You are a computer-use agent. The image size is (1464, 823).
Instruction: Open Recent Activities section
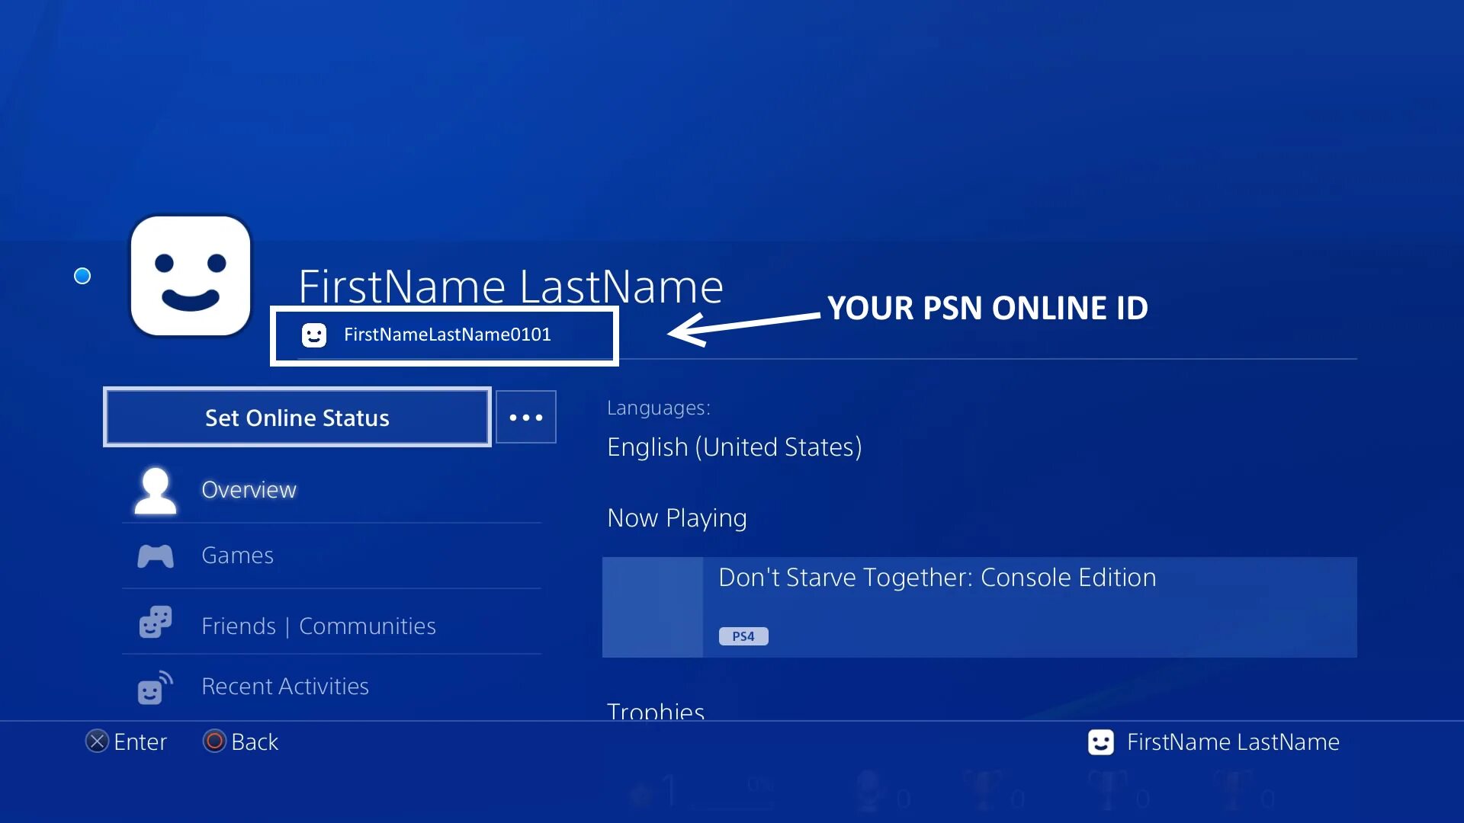pyautogui.click(x=284, y=687)
